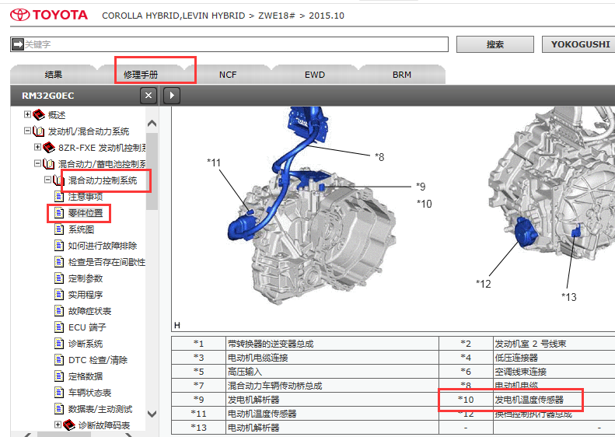Collapse the 混合动力/蓄电池控制 node
Image resolution: width=615 pixels, height=437 pixels.
pyautogui.click(x=37, y=163)
